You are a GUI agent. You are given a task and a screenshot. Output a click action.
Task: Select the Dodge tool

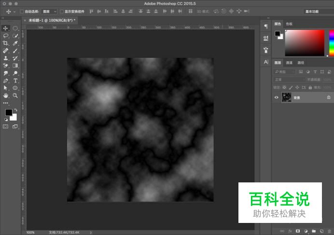[15, 73]
